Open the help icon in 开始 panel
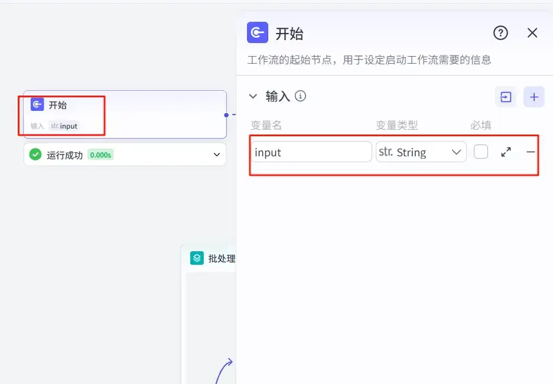Image resolution: width=553 pixels, height=384 pixels. click(x=500, y=33)
